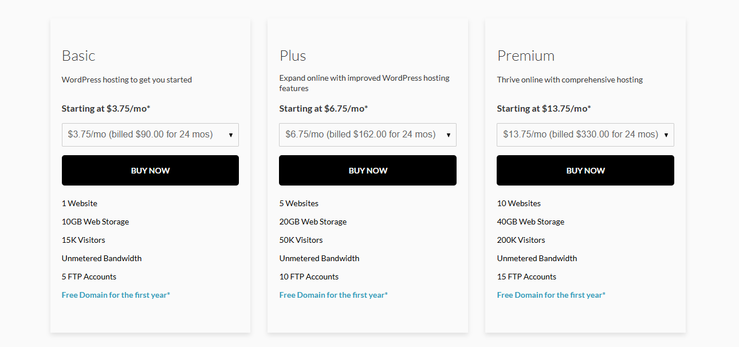
Task: Select the '20GB Web Storage' feature text
Action: (x=313, y=222)
